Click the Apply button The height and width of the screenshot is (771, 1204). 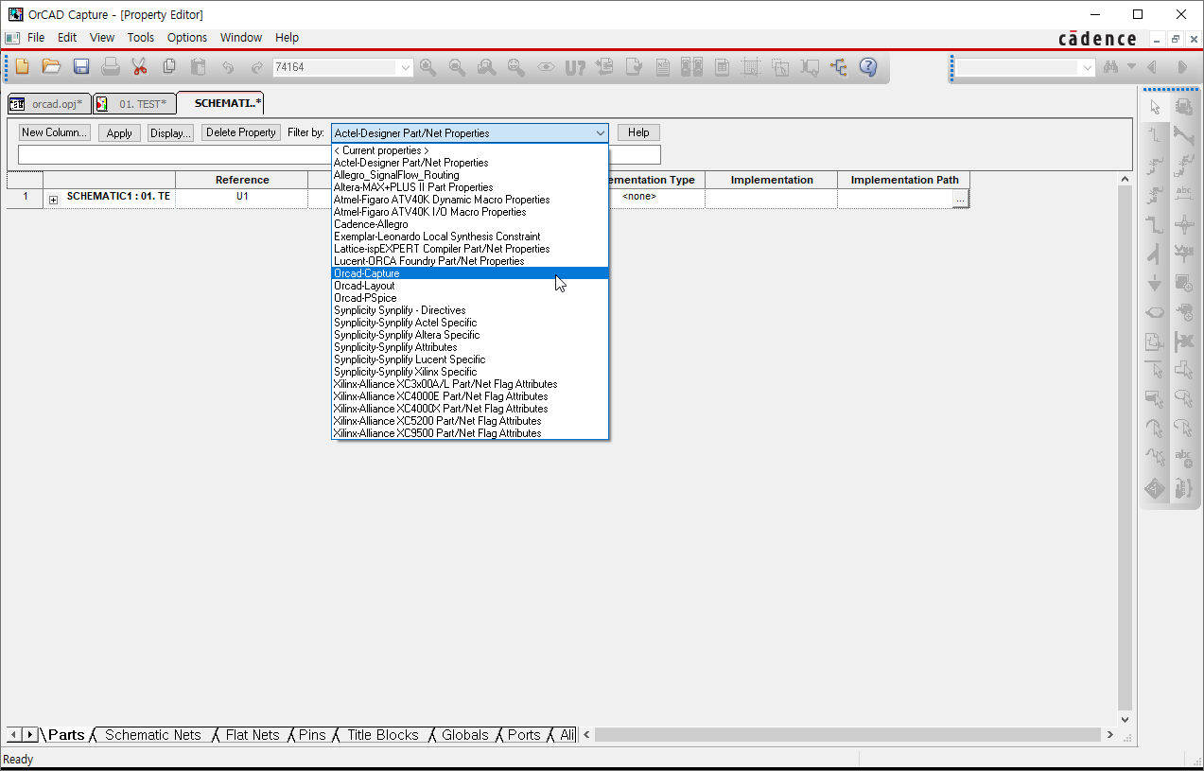point(119,133)
